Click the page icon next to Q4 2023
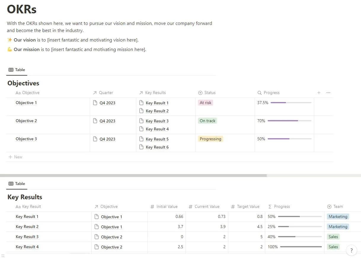Image resolution: width=361 pixels, height=258 pixels. pos(96,103)
